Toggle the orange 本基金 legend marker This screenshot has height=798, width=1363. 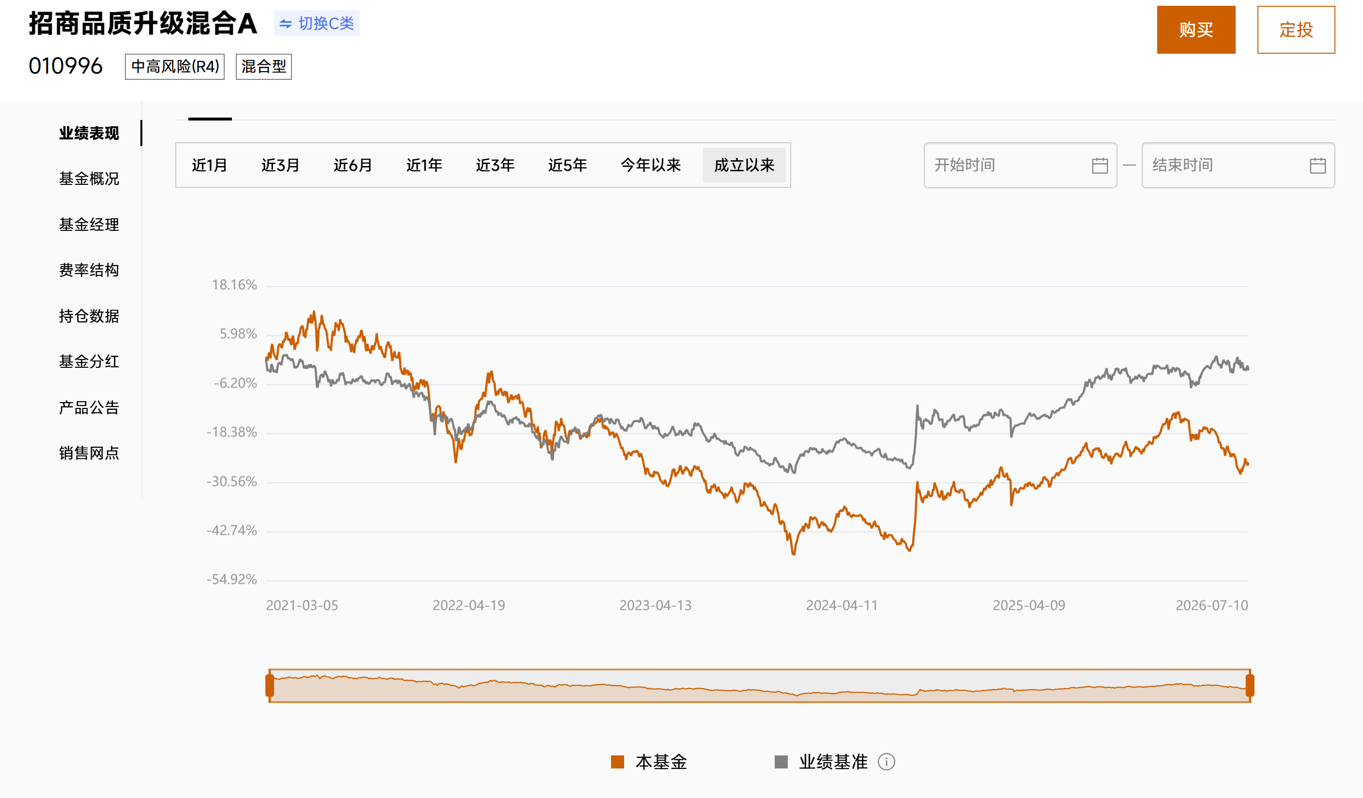pyautogui.click(x=617, y=762)
